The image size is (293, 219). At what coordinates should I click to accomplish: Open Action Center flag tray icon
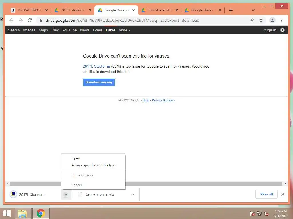coord(252,214)
